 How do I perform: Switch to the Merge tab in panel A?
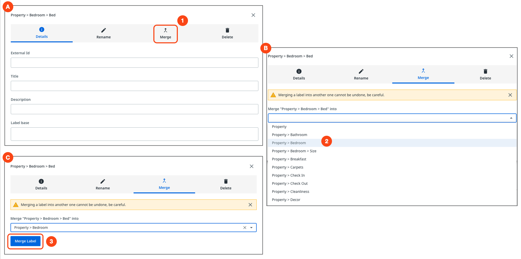(165, 34)
